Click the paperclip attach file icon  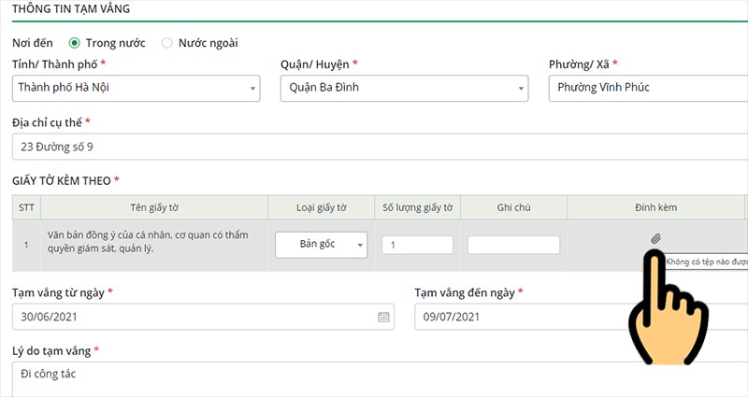tap(655, 239)
